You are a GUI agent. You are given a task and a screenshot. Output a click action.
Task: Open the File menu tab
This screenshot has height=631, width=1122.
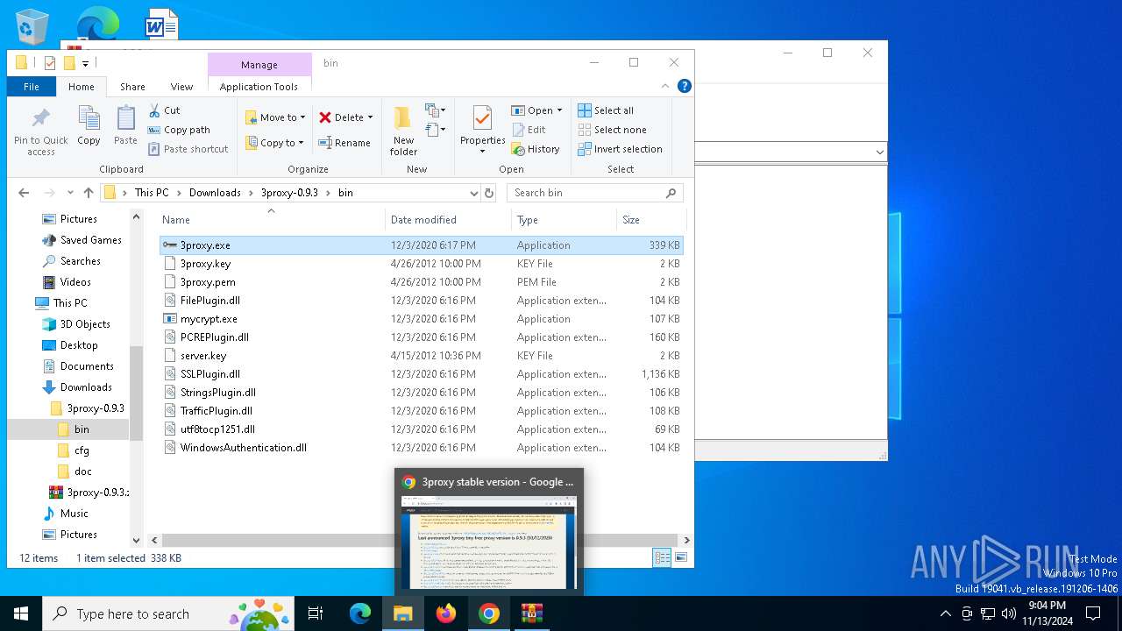point(32,87)
